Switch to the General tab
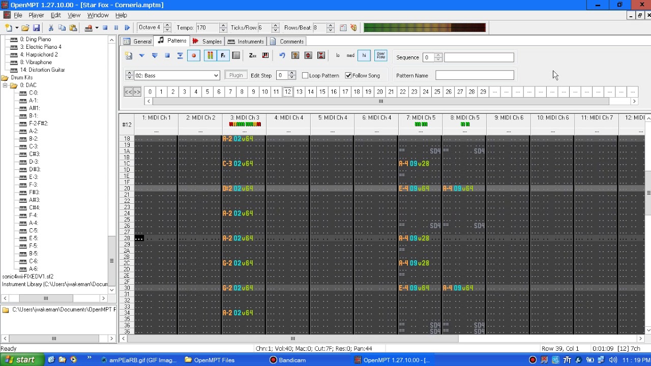651x366 pixels. (138, 41)
